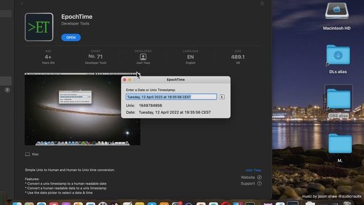Click the Mac device icon below the screenshot
The image size is (364, 205).
pos(27,154)
